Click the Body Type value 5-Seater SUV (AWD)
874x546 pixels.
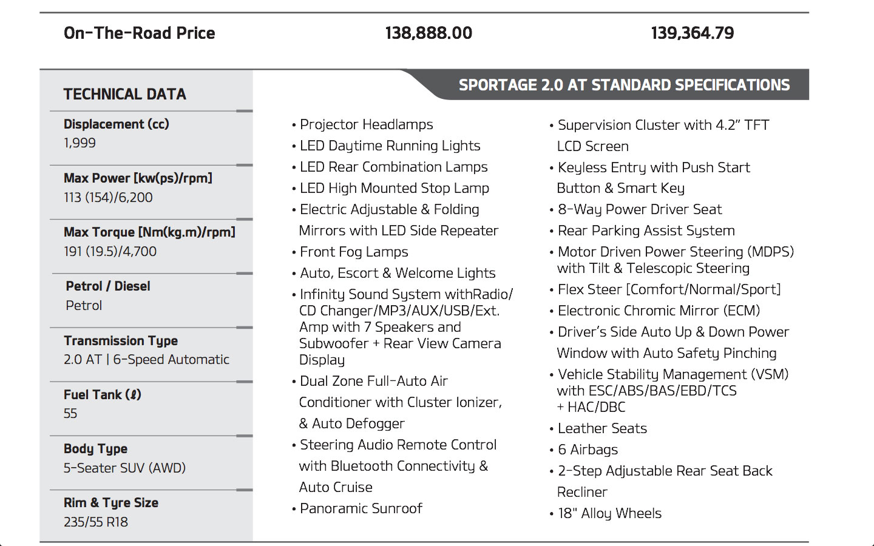[x=124, y=468]
